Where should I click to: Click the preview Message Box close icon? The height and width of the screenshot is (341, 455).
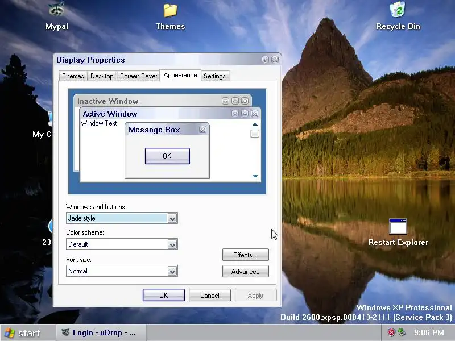click(x=203, y=130)
